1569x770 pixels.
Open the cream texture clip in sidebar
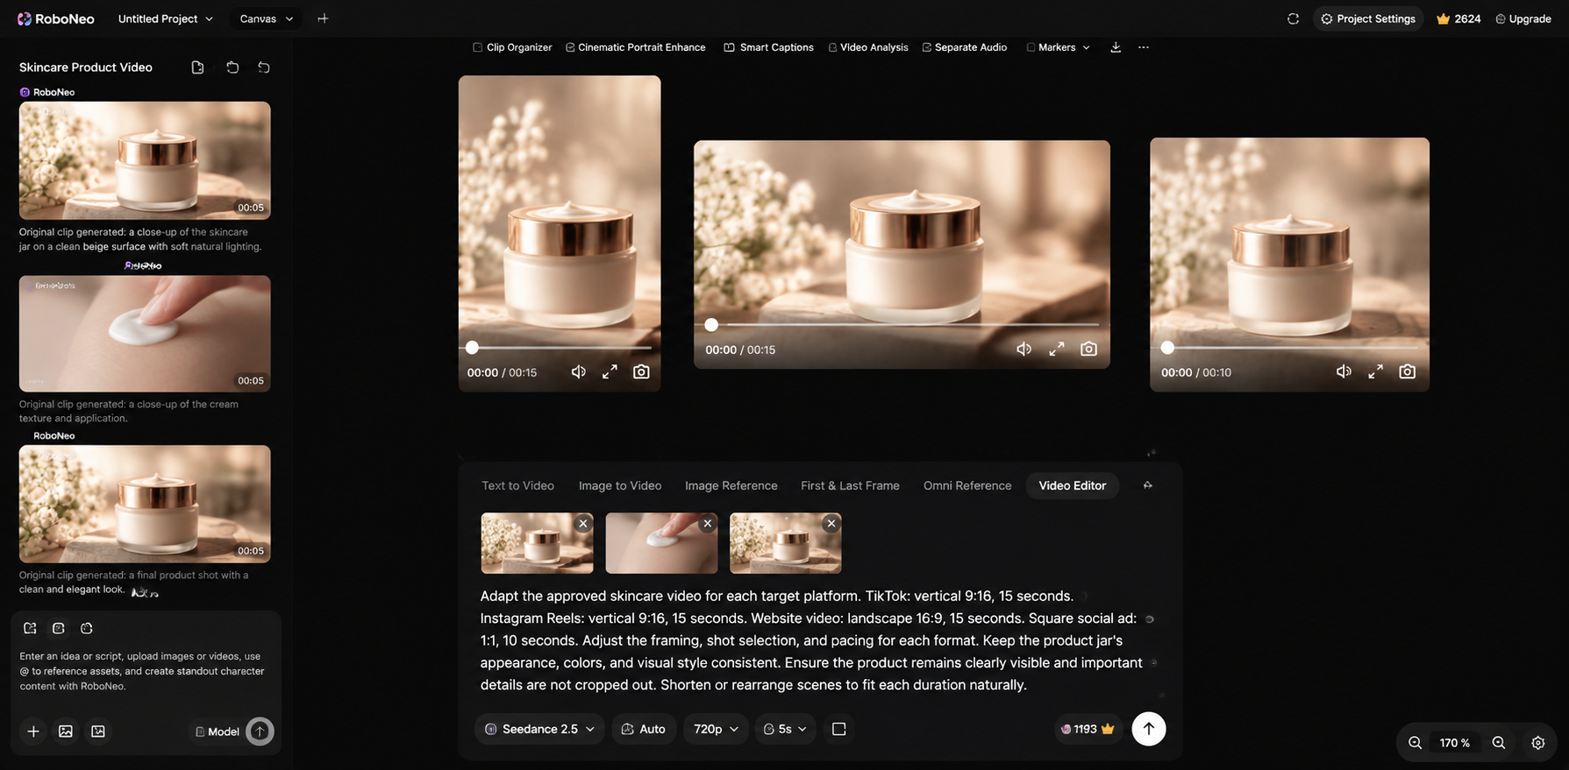(145, 334)
